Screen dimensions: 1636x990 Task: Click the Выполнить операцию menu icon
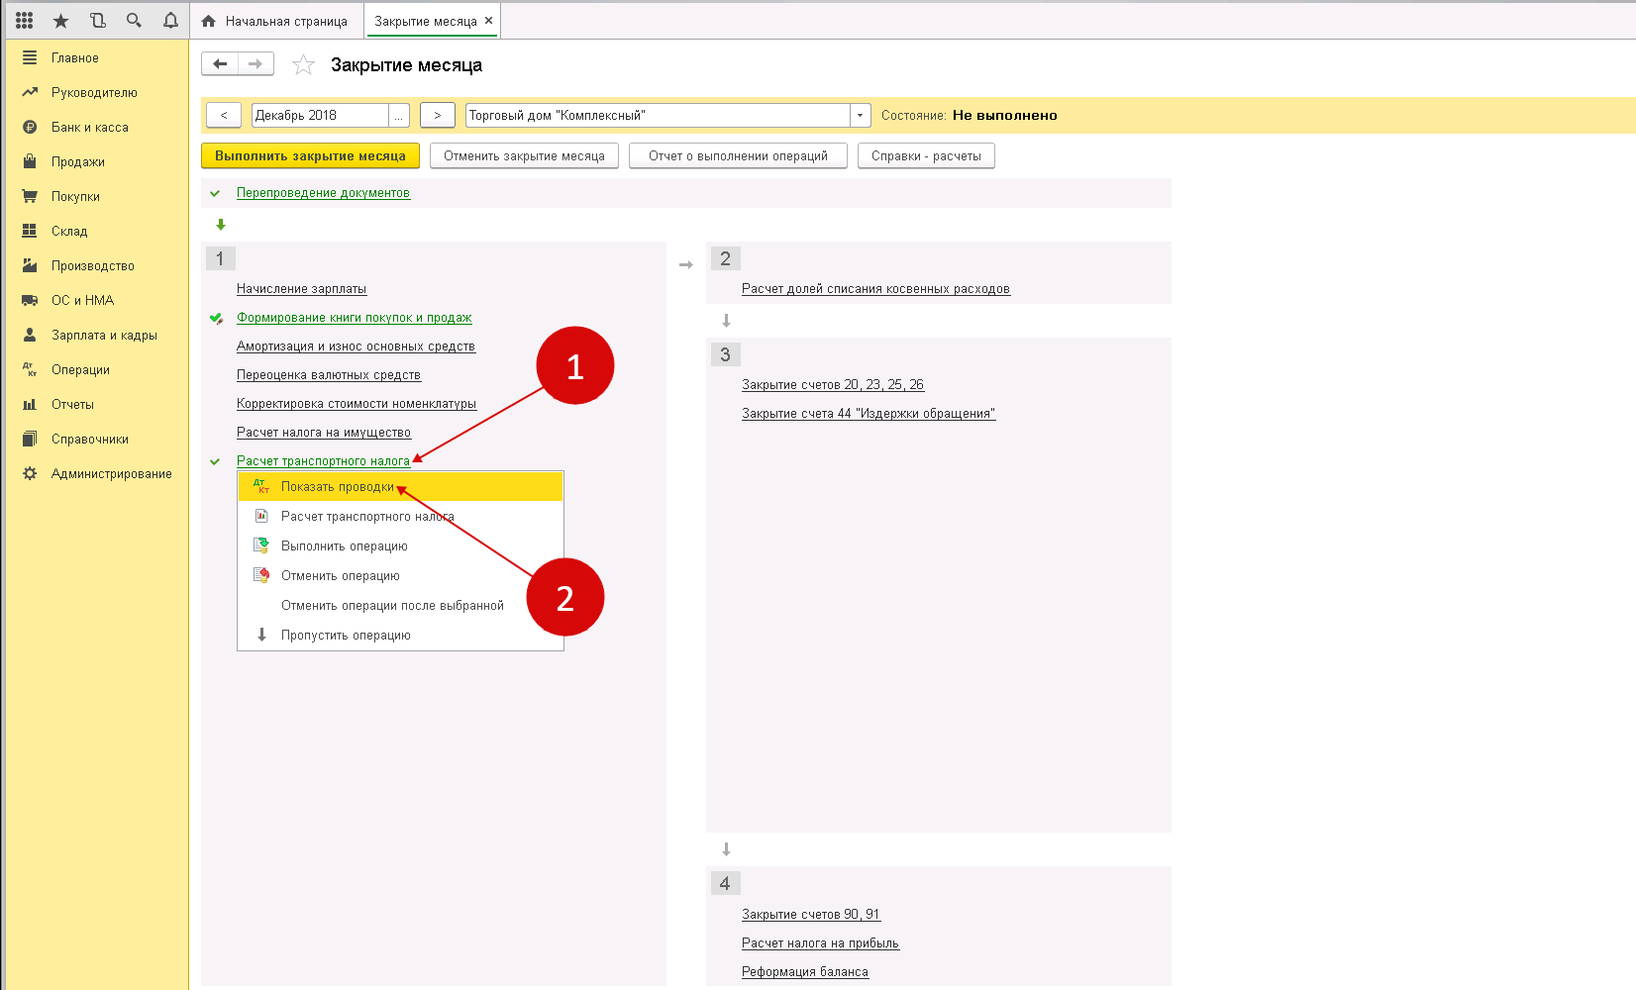point(261,545)
